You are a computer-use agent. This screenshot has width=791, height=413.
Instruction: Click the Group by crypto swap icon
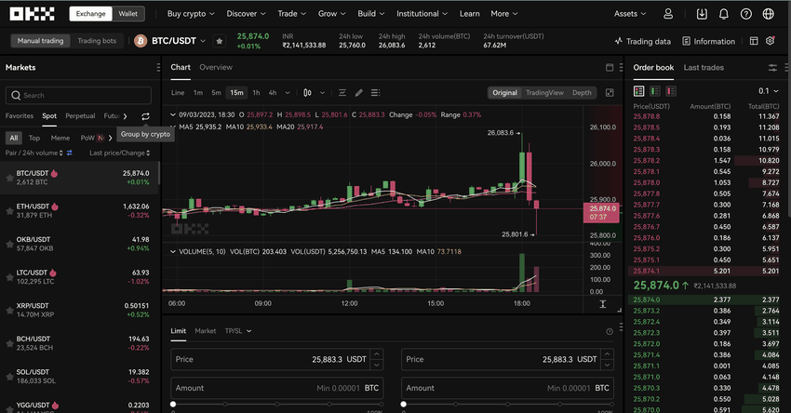click(x=145, y=116)
